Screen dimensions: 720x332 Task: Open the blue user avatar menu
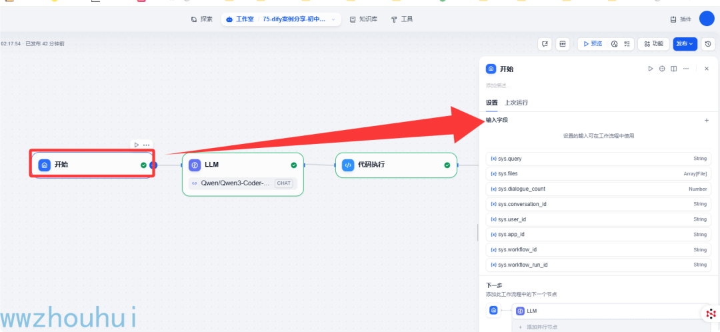coord(707,19)
